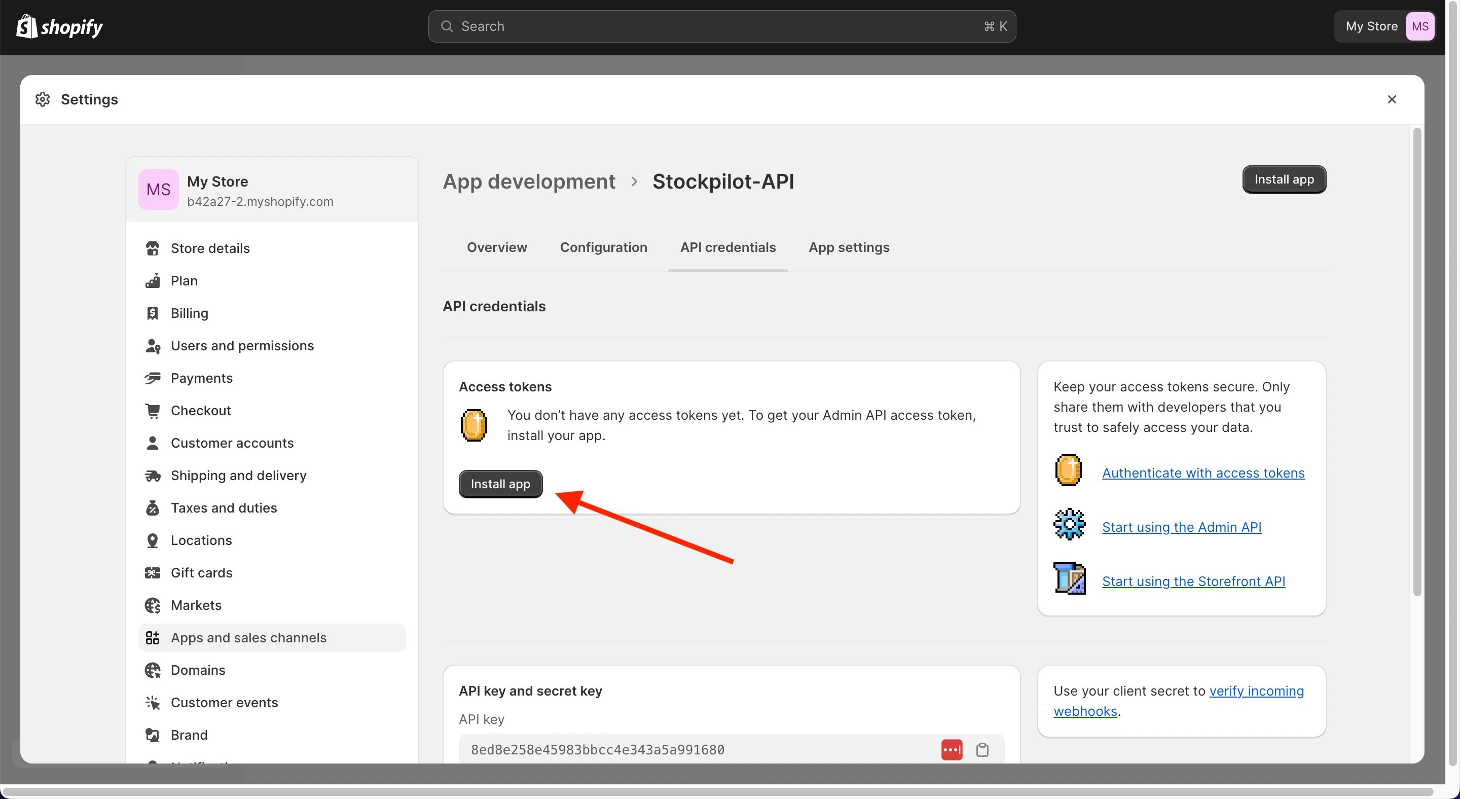
Task: Open the Overview tab
Action: coord(496,247)
